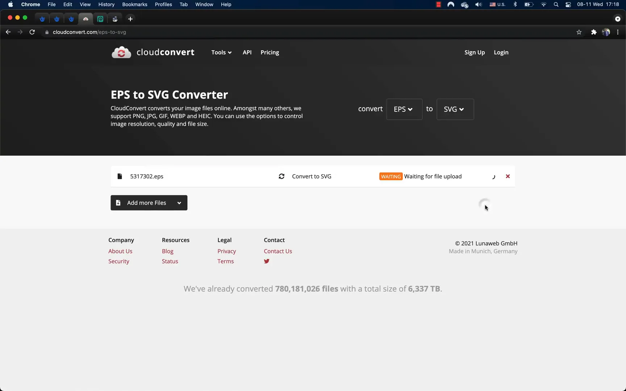Click the file icon next to 5317302.eps
This screenshot has width=626, height=391.
120,176
